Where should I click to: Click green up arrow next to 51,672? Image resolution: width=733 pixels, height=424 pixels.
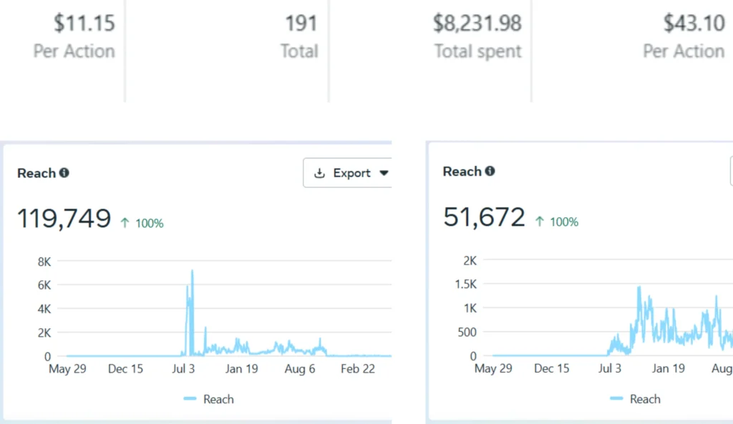(x=539, y=222)
